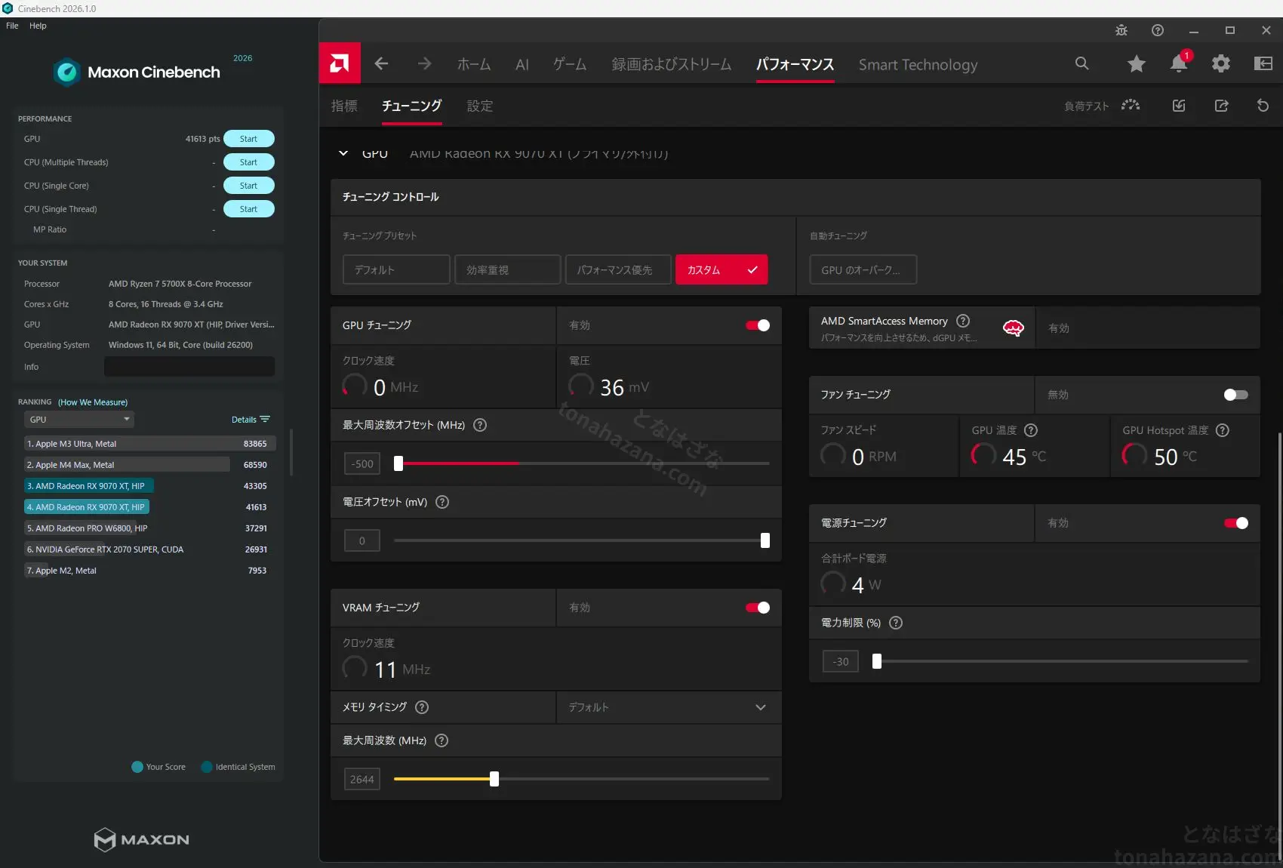Switch to the ゲーム tab
Image resolution: width=1283 pixels, height=868 pixels.
(570, 65)
